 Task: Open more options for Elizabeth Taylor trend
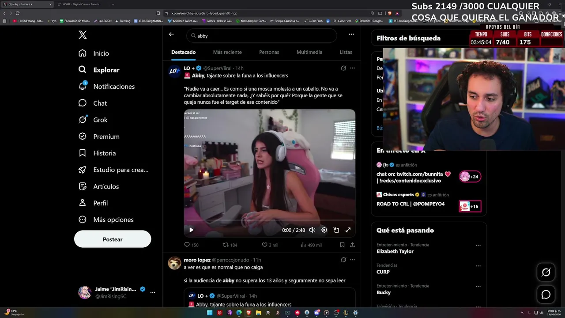tap(478, 245)
